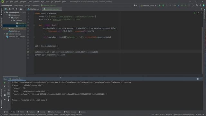Viewport: 206px width, 116px height.
Task: Toggle the Structure side tab
Action: click(1, 93)
